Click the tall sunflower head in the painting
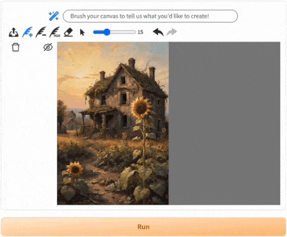The image size is (287, 237). 141,108
